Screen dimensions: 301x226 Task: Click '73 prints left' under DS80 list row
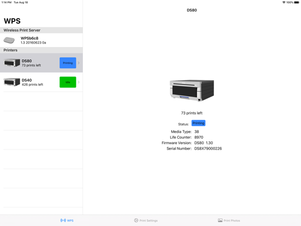point(31,66)
